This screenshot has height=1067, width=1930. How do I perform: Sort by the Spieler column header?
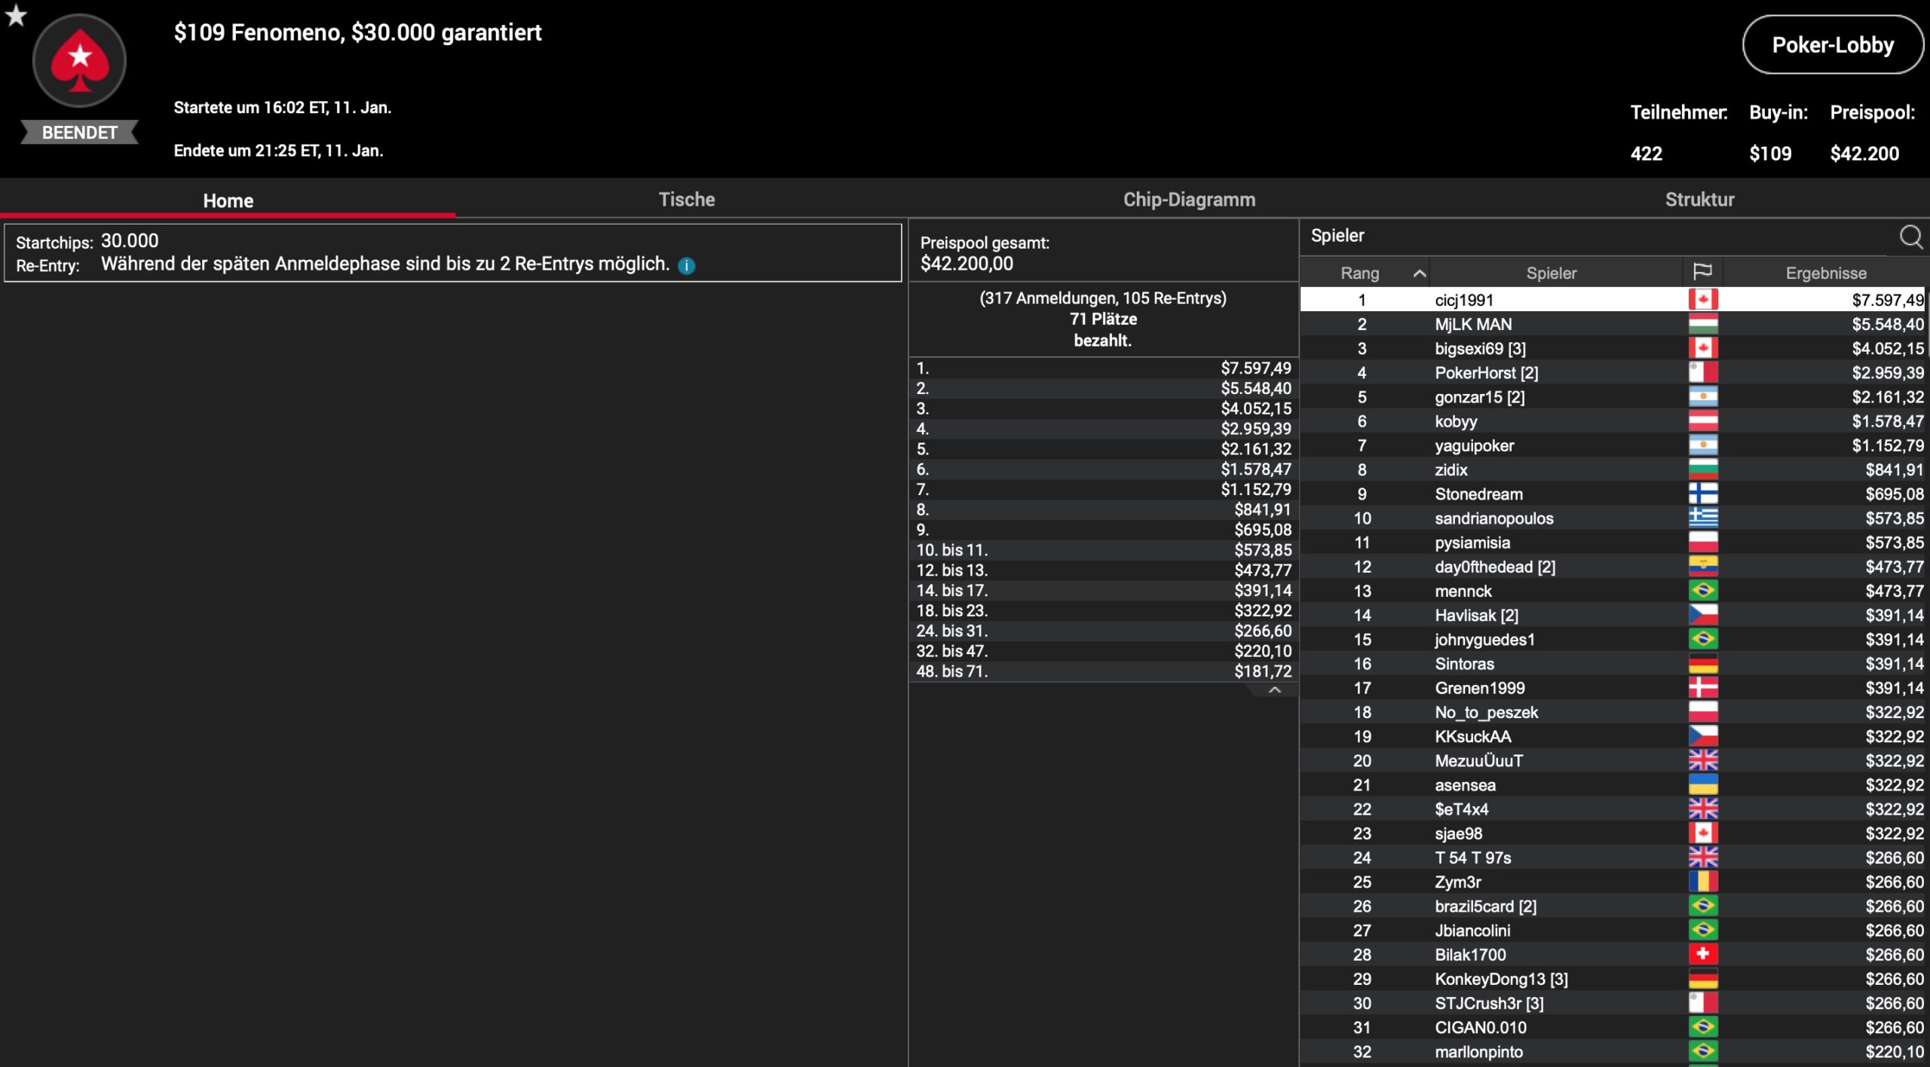pyautogui.click(x=1551, y=273)
